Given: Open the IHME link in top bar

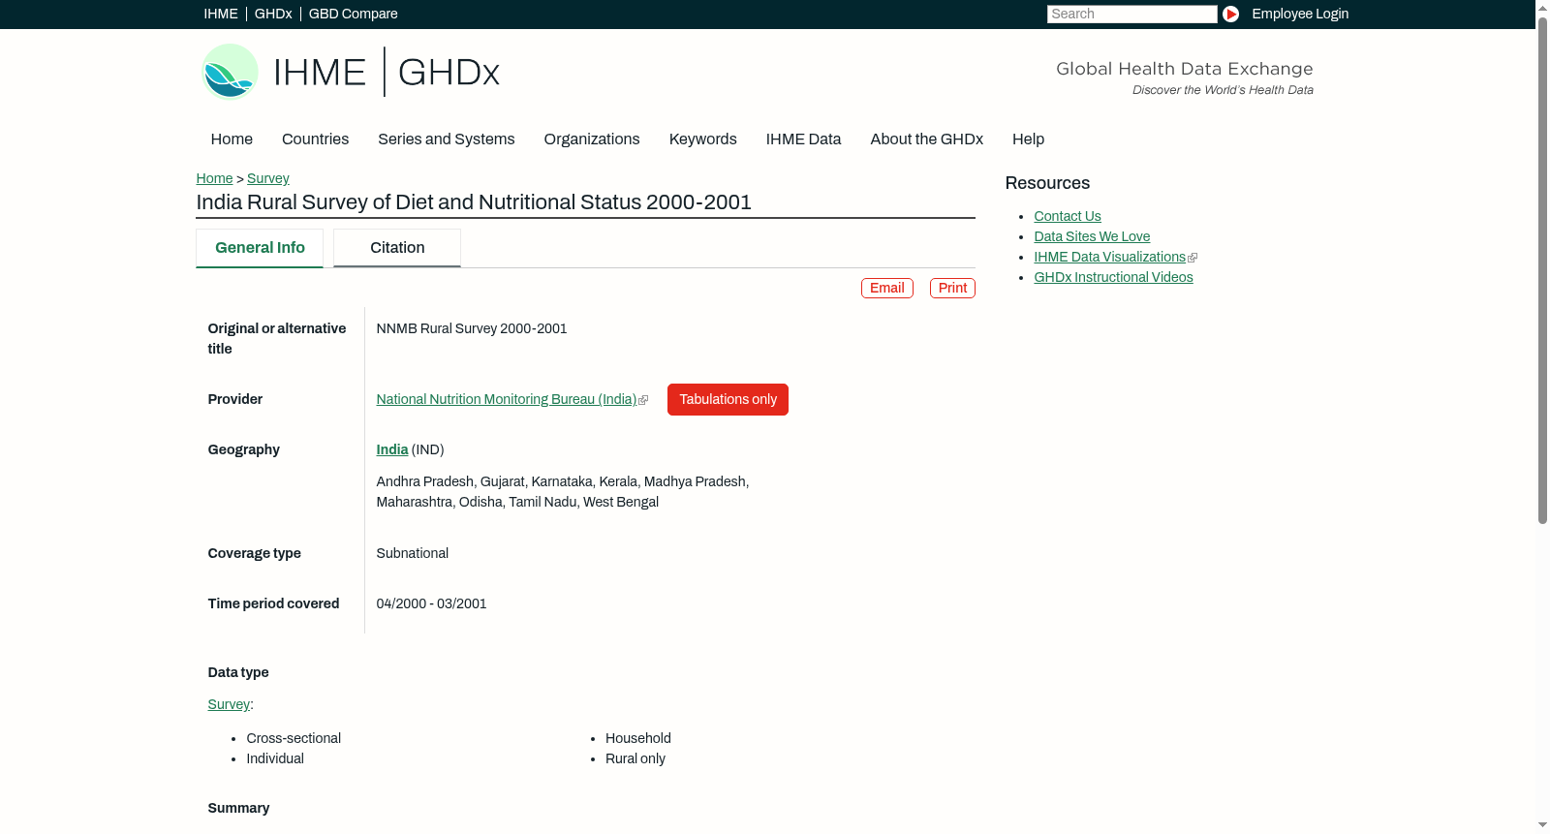Looking at the screenshot, I should click(221, 14).
